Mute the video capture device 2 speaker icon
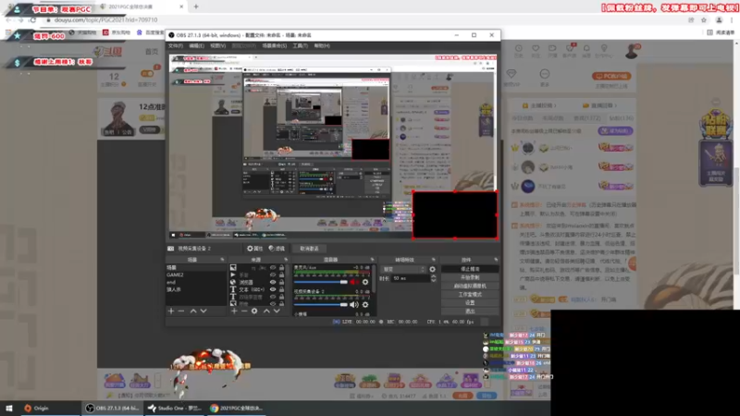 click(354, 305)
